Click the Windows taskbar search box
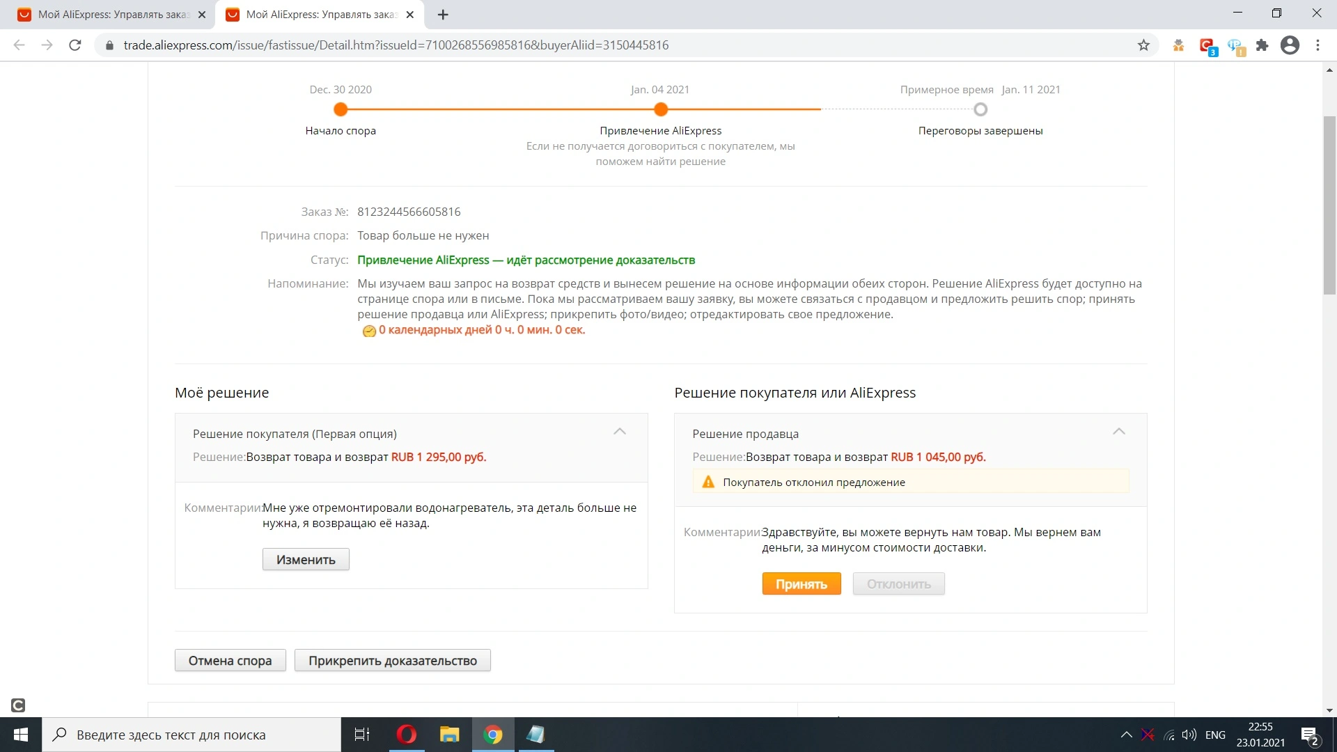Image resolution: width=1337 pixels, height=752 pixels. coord(191,735)
